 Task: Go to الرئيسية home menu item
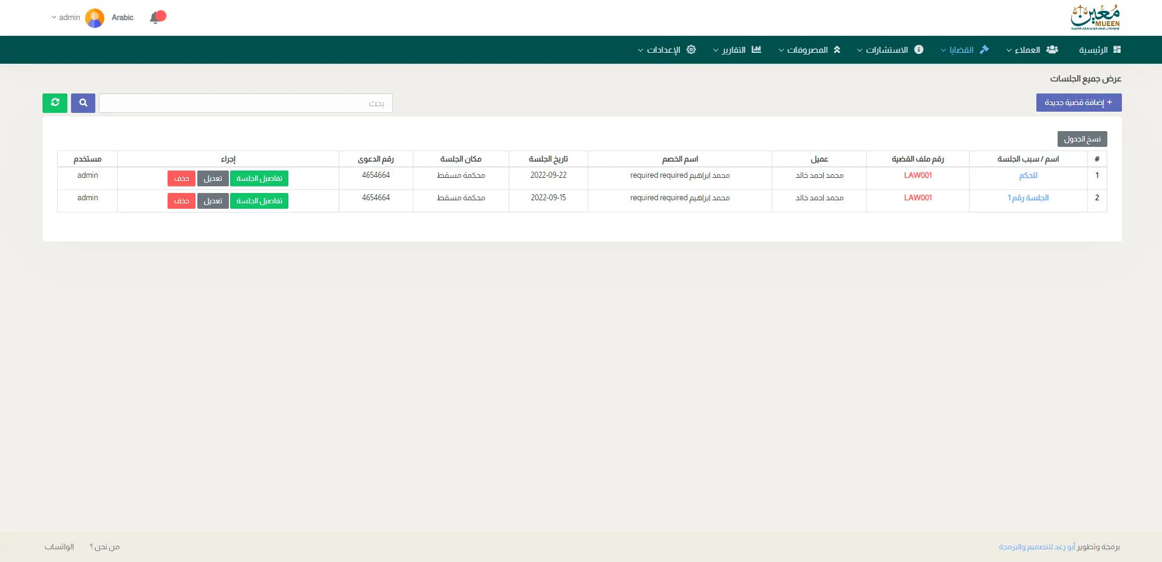coord(1099,50)
